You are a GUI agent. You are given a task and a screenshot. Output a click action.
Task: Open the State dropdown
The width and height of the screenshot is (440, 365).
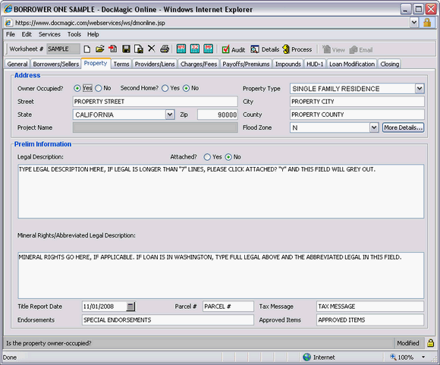169,115
